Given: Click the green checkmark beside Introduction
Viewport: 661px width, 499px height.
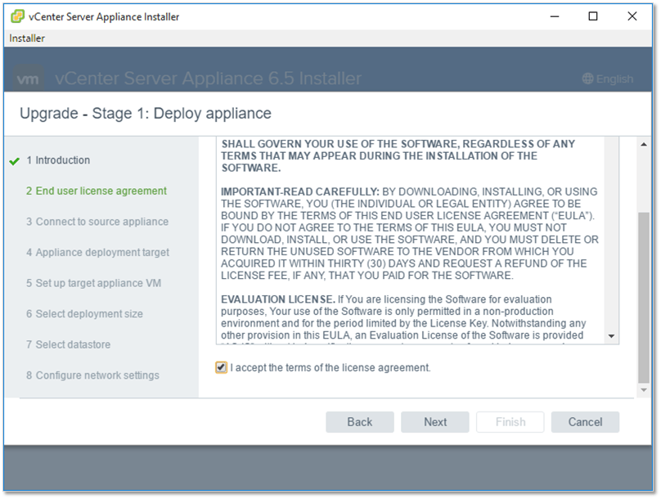Looking at the screenshot, I should (15, 161).
